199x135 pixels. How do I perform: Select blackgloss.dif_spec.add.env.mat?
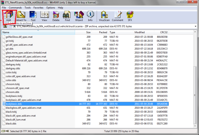(x=24, y=108)
